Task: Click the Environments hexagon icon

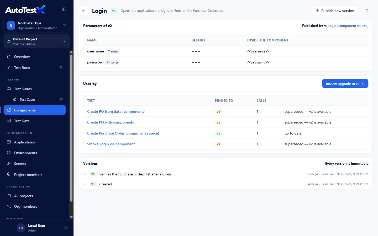Action: tap(9, 153)
